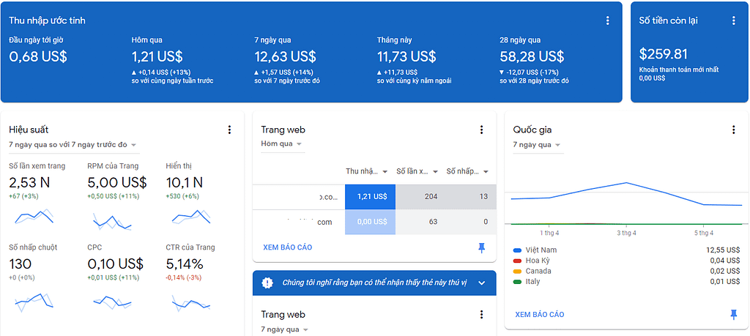Click the 13 clicks cell
750x336 pixels.
[471, 197]
